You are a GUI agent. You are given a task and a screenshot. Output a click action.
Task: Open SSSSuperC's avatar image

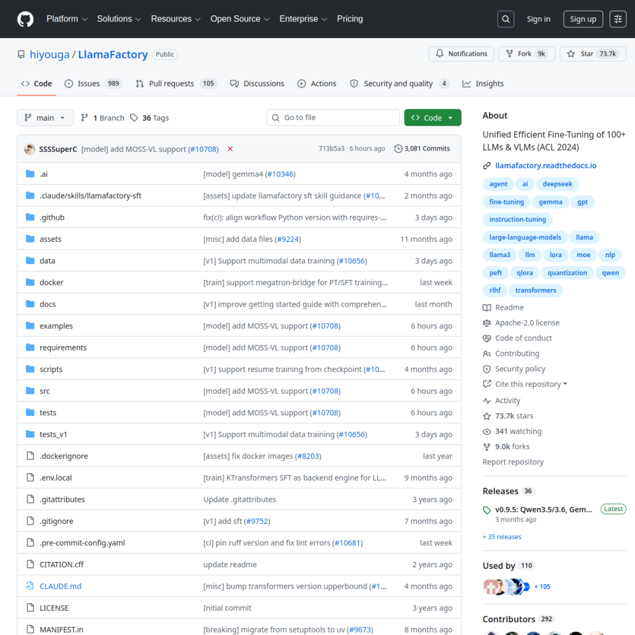30,149
